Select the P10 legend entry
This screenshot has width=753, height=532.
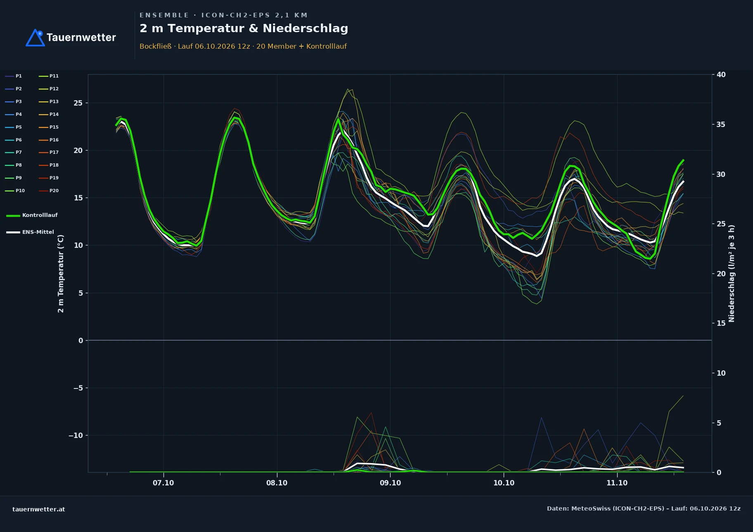click(15, 191)
